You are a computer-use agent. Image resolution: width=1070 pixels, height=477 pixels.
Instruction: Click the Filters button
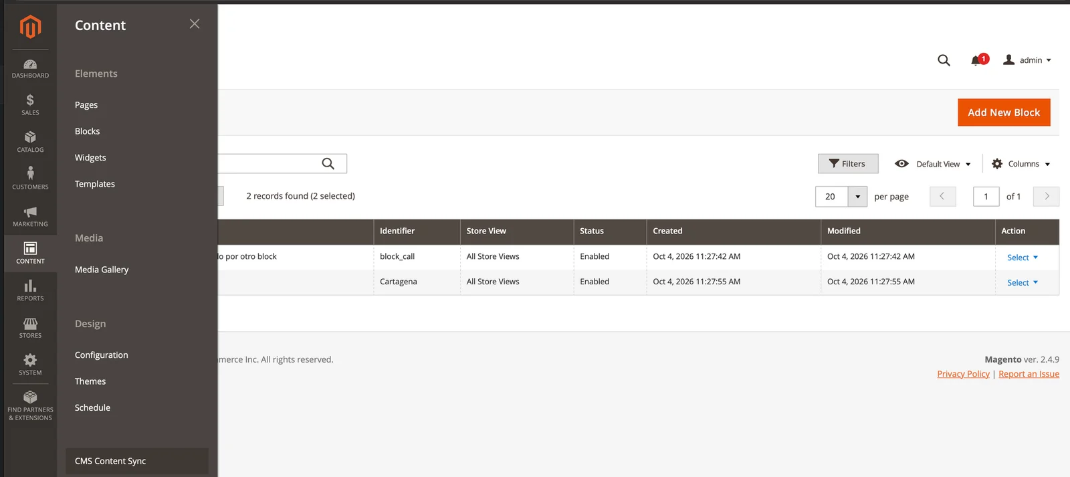tap(848, 164)
